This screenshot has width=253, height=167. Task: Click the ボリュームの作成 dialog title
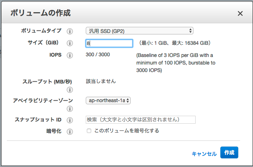(x=41, y=13)
